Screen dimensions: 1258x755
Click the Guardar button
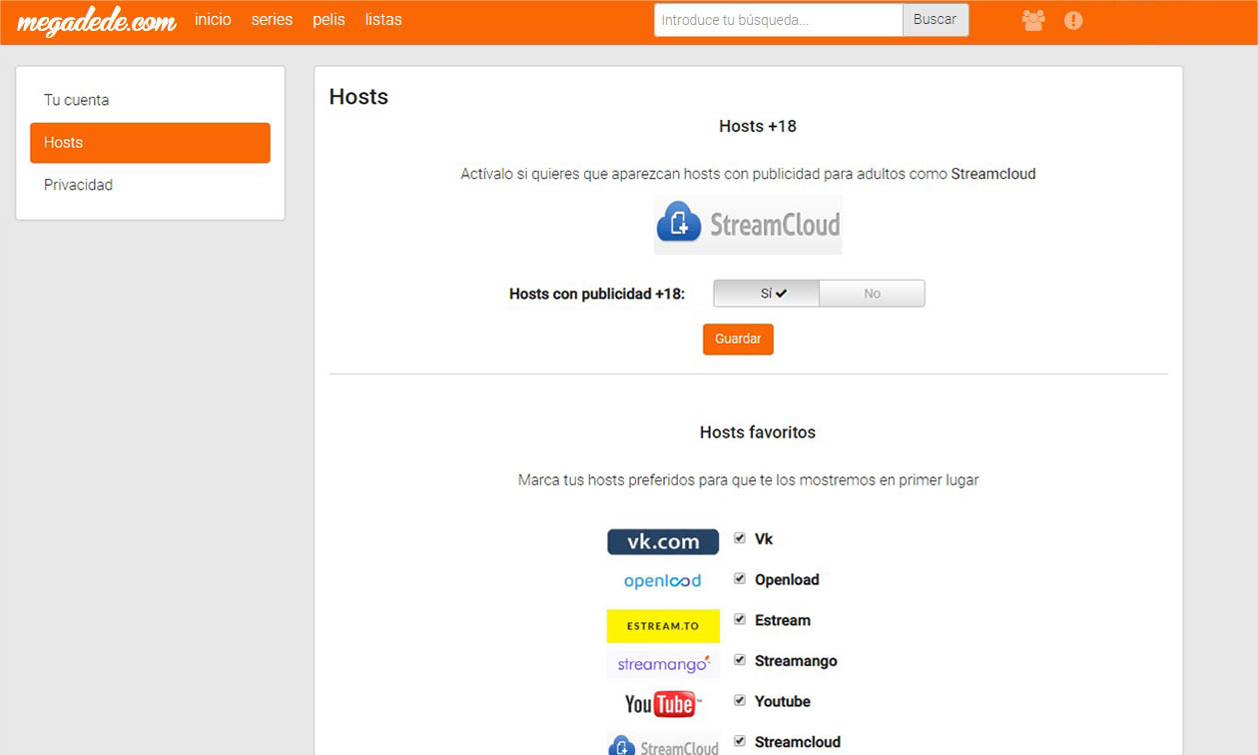[x=738, y=340]
